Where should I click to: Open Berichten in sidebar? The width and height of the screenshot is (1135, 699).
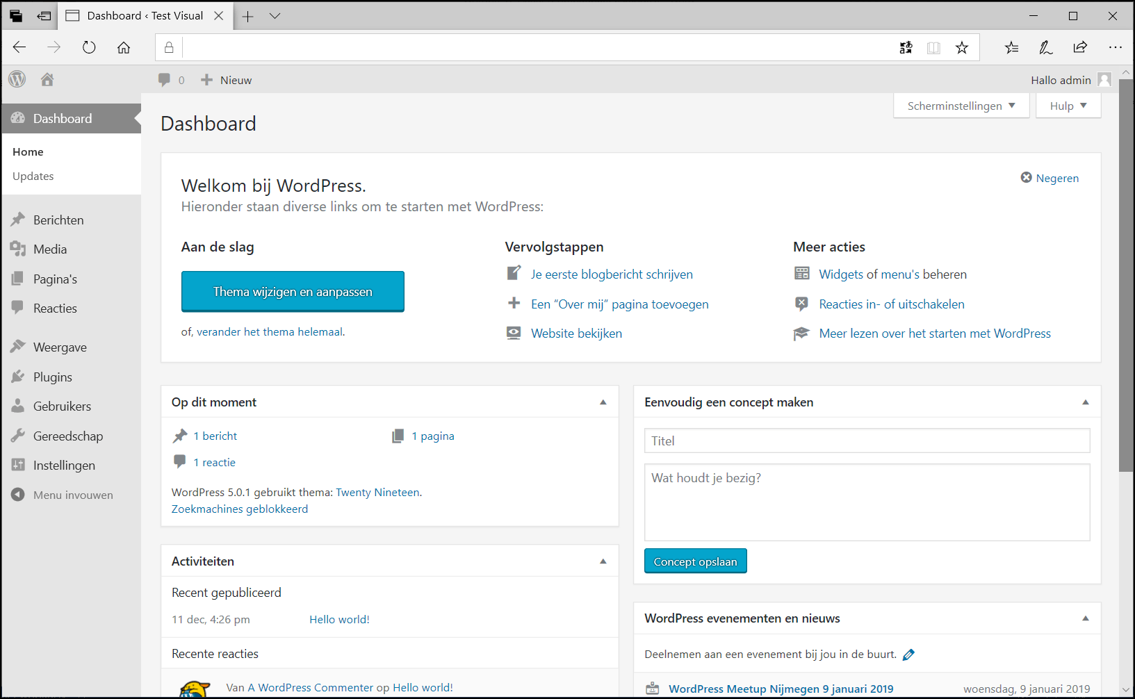coord(71,220)
